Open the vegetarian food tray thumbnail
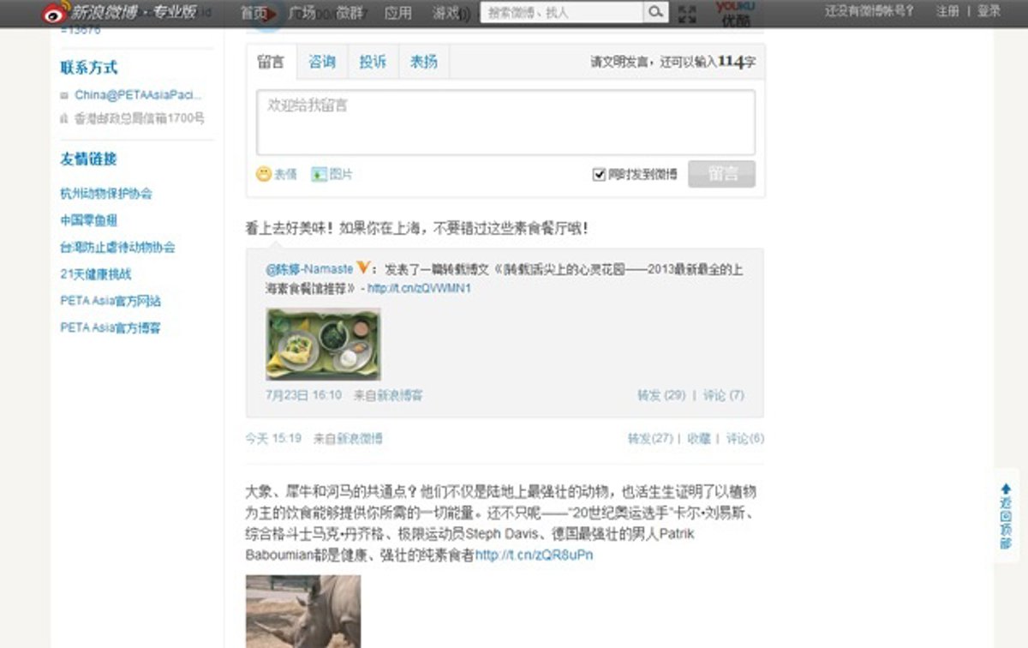Viewport: 1028px width, 648px height. 323,344
